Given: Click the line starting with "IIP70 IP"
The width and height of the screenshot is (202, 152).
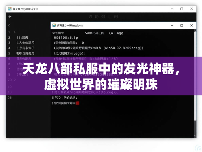Looking at the screenshot, I should (x=64, y=98).
